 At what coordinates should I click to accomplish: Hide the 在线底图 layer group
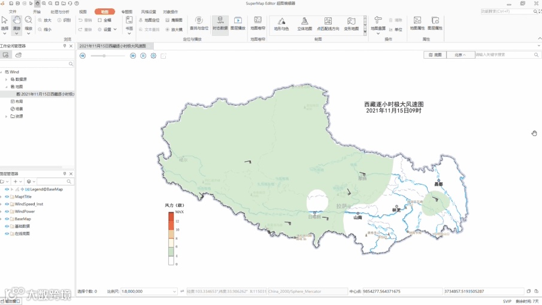(x=7, y=234)
